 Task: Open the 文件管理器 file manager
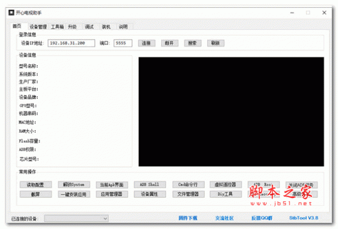click(188, 194)
